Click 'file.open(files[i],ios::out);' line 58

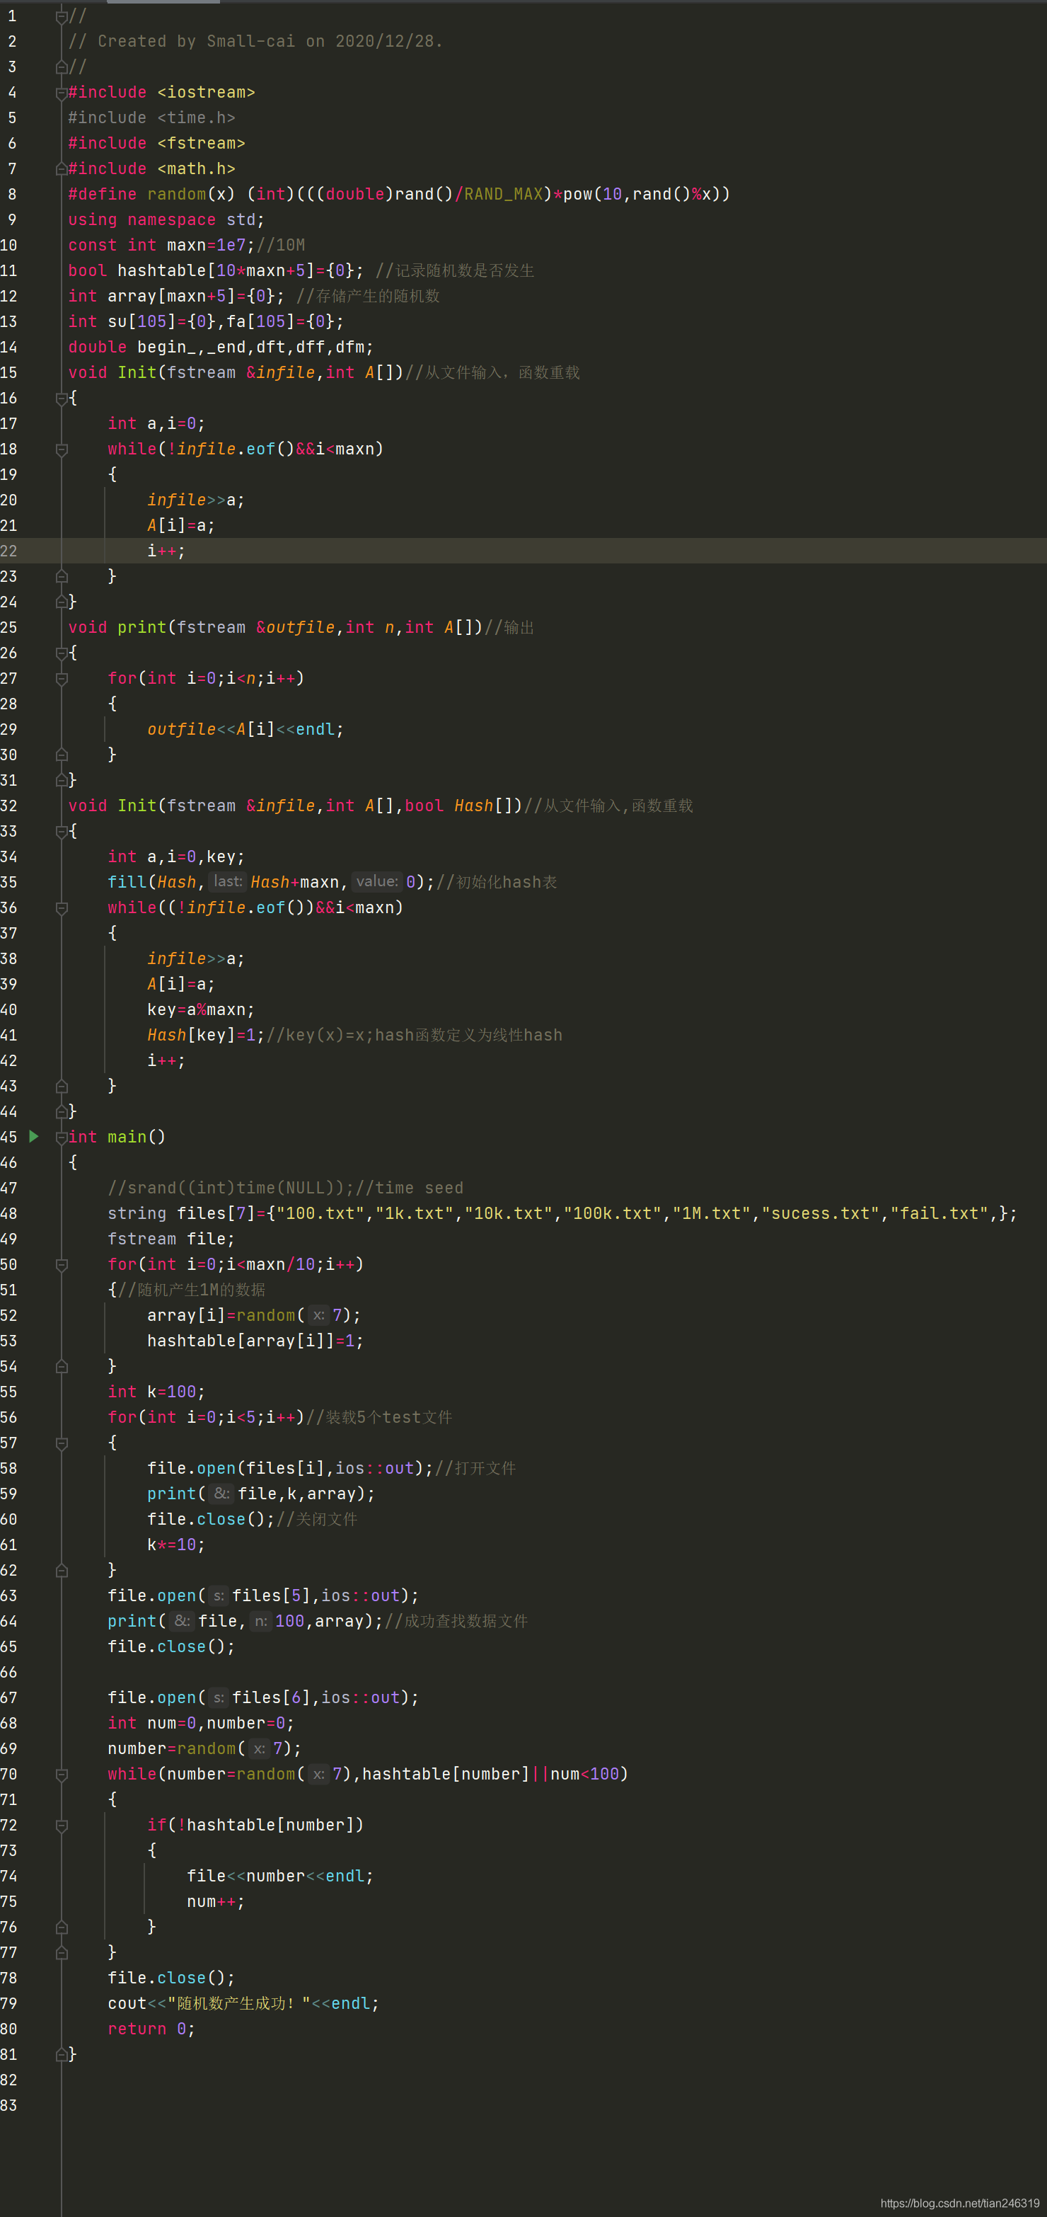[x=290, y=1468]
